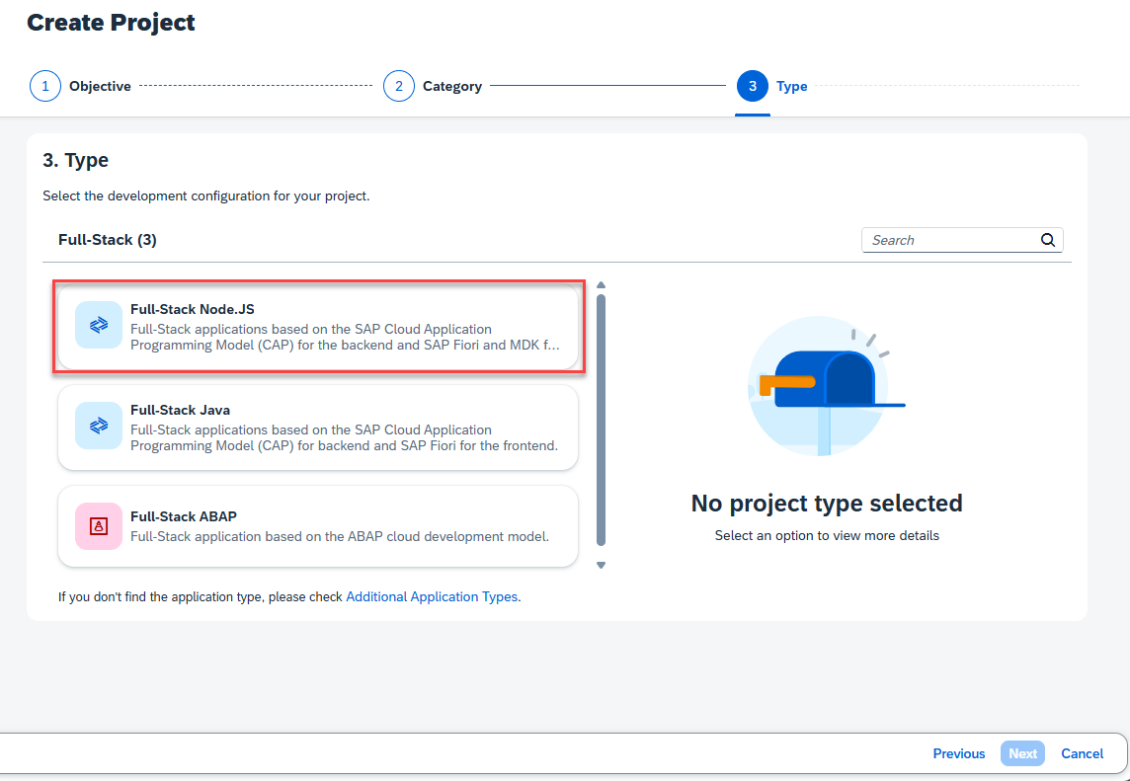This screenshot has width=1130, height=781.
Task: Click the Cancel button
Action: [x=1082, y=753]
